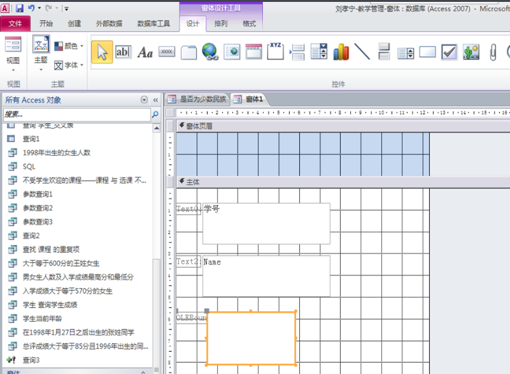Image resolution: width=510 pixels, height=374 pixels.
Task: Select the Check Box control
Action: 449,52
